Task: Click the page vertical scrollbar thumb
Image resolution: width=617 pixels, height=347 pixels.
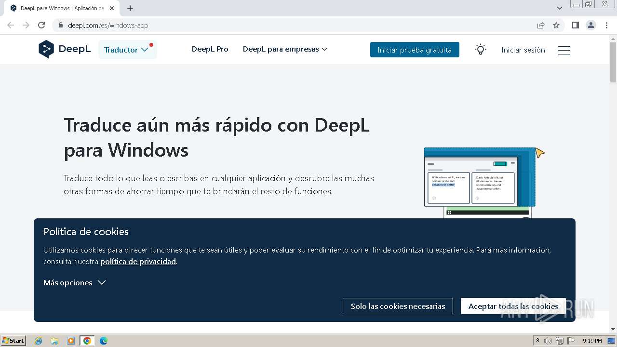Action: 613,64
